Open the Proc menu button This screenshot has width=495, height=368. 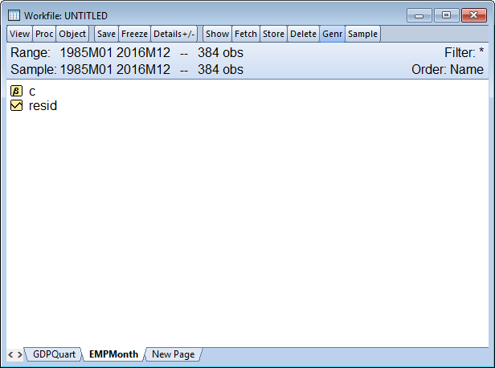pyautogui.click(x=44, y=34)
